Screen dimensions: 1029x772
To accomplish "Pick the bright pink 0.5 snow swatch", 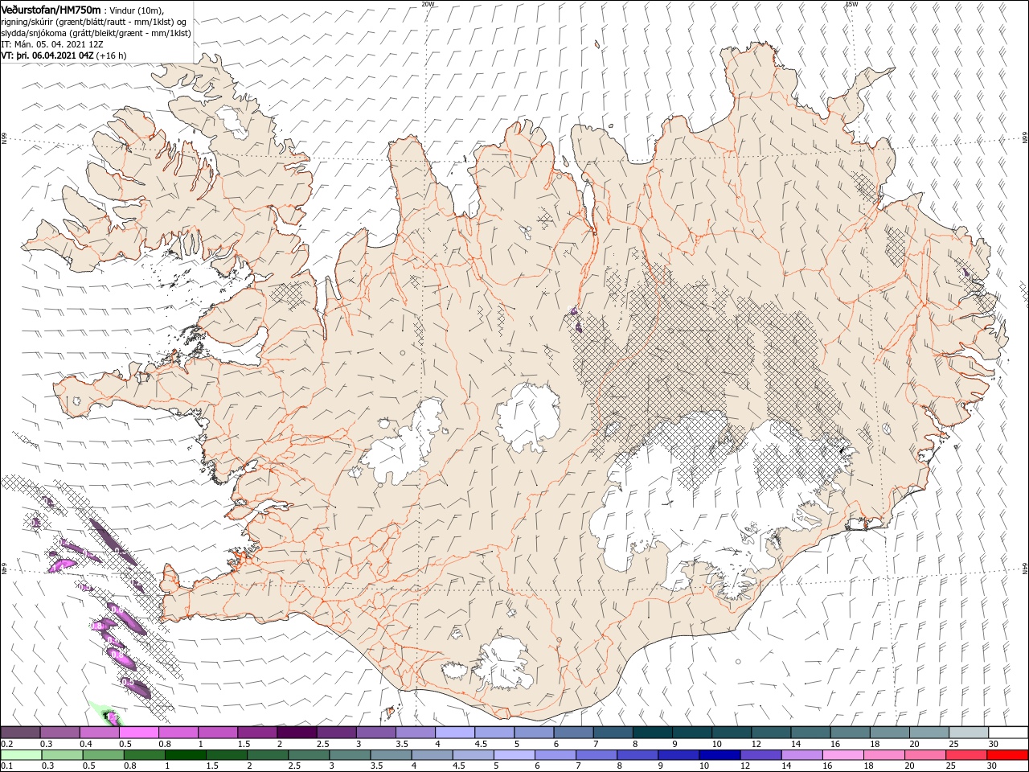I will (x=139, y=733).
